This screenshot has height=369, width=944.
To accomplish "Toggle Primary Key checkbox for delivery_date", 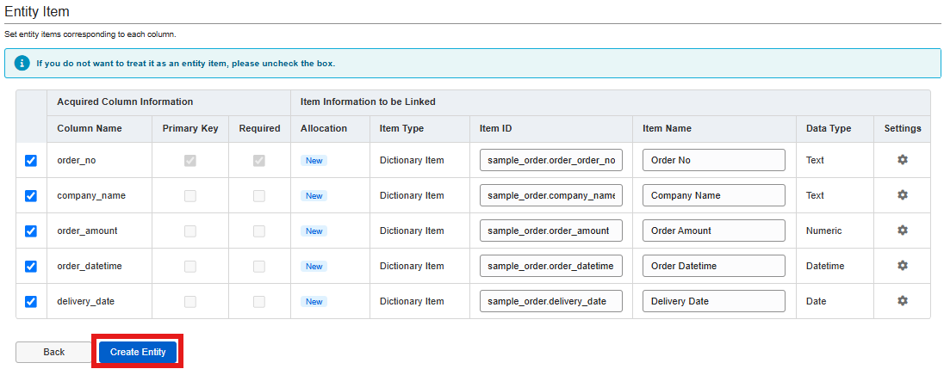I will (x=190, y=302).
